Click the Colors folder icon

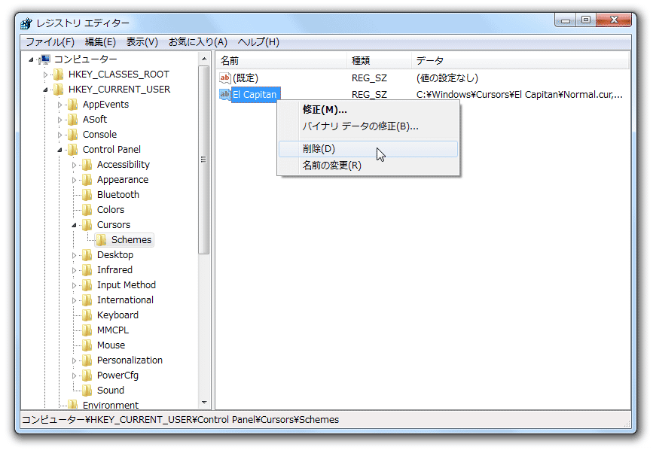pos(87,210)
